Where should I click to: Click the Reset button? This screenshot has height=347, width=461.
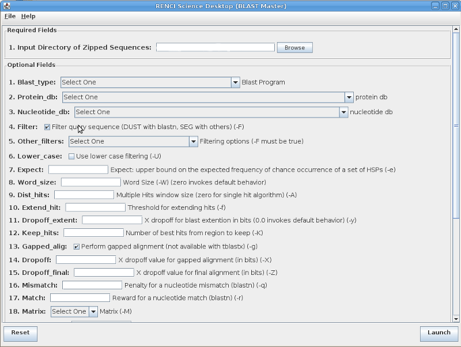pos(20,333)
